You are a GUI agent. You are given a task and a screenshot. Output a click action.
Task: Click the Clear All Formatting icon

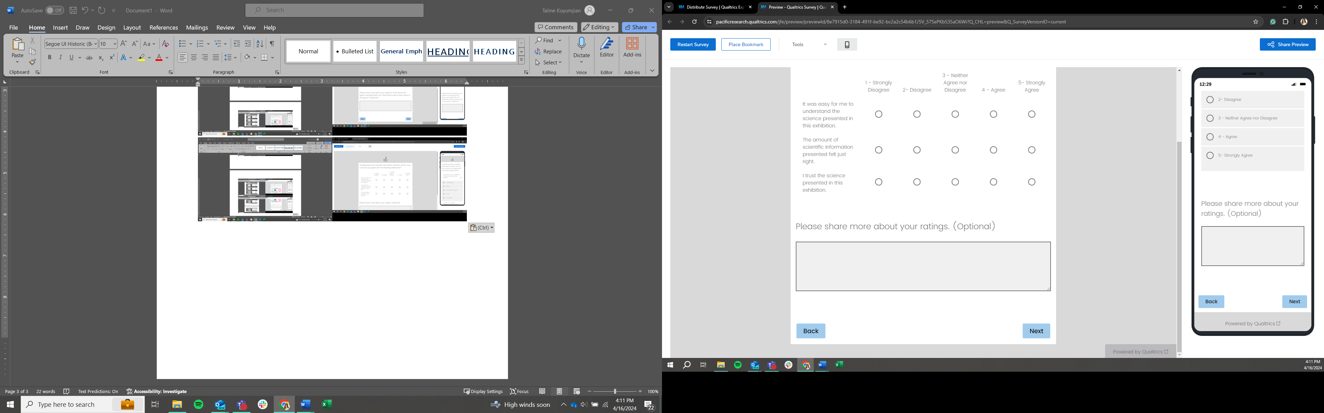[x=165, y=44]
